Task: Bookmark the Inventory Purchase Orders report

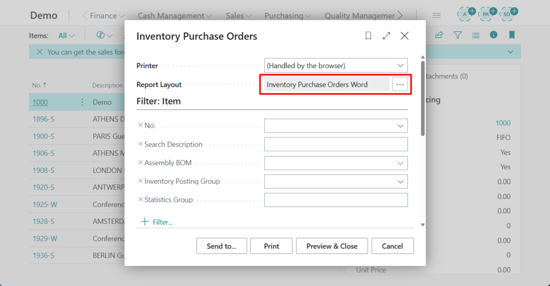Action: (368, 36)
